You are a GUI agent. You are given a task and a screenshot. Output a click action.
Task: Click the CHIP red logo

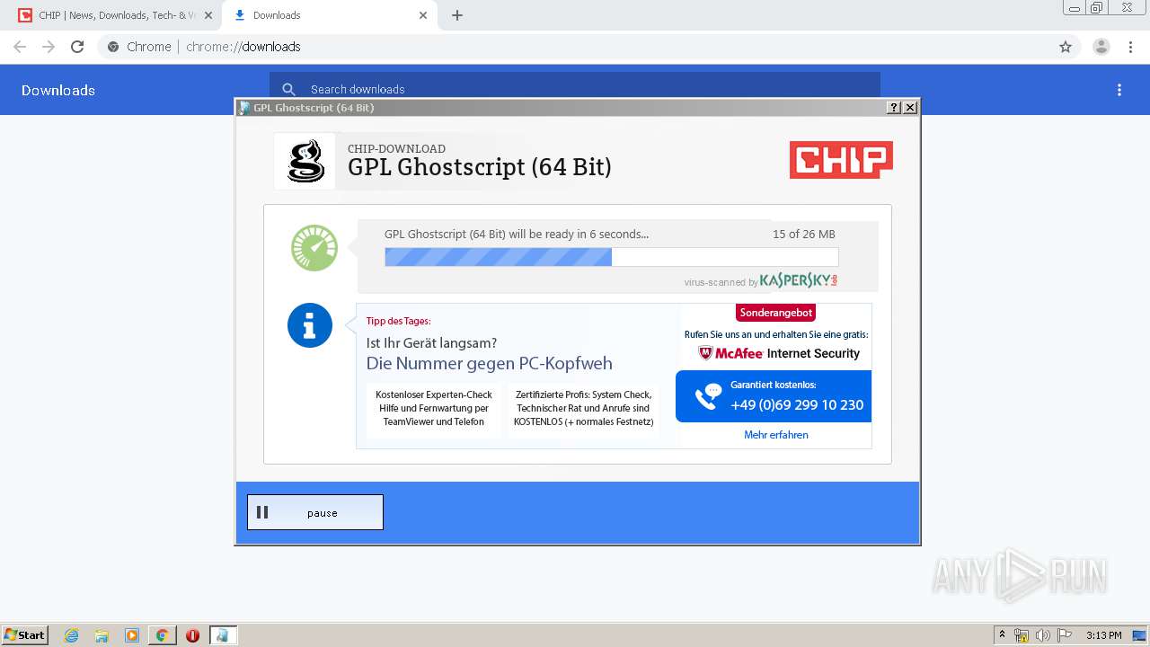841,160
